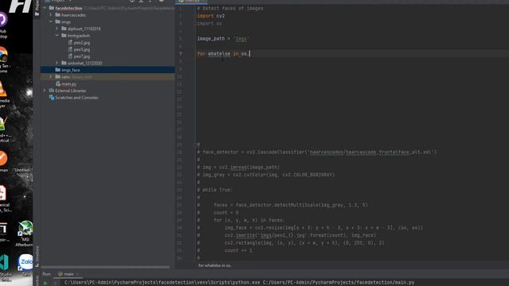Screen dimensions: 509x286
Task: Click the CascadeClassifier commented line
Action: point(317,152)
